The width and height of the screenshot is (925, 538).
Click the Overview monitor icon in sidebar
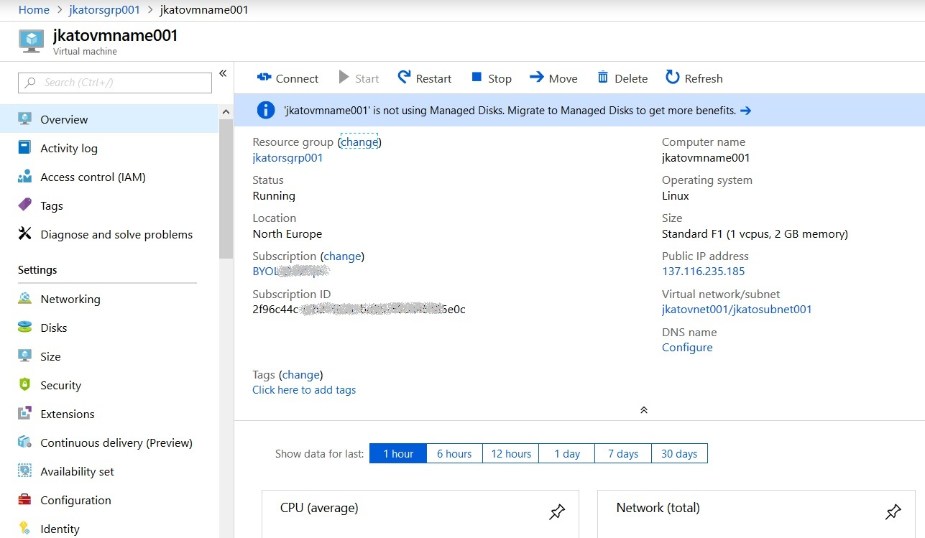(x=25, y=119)
